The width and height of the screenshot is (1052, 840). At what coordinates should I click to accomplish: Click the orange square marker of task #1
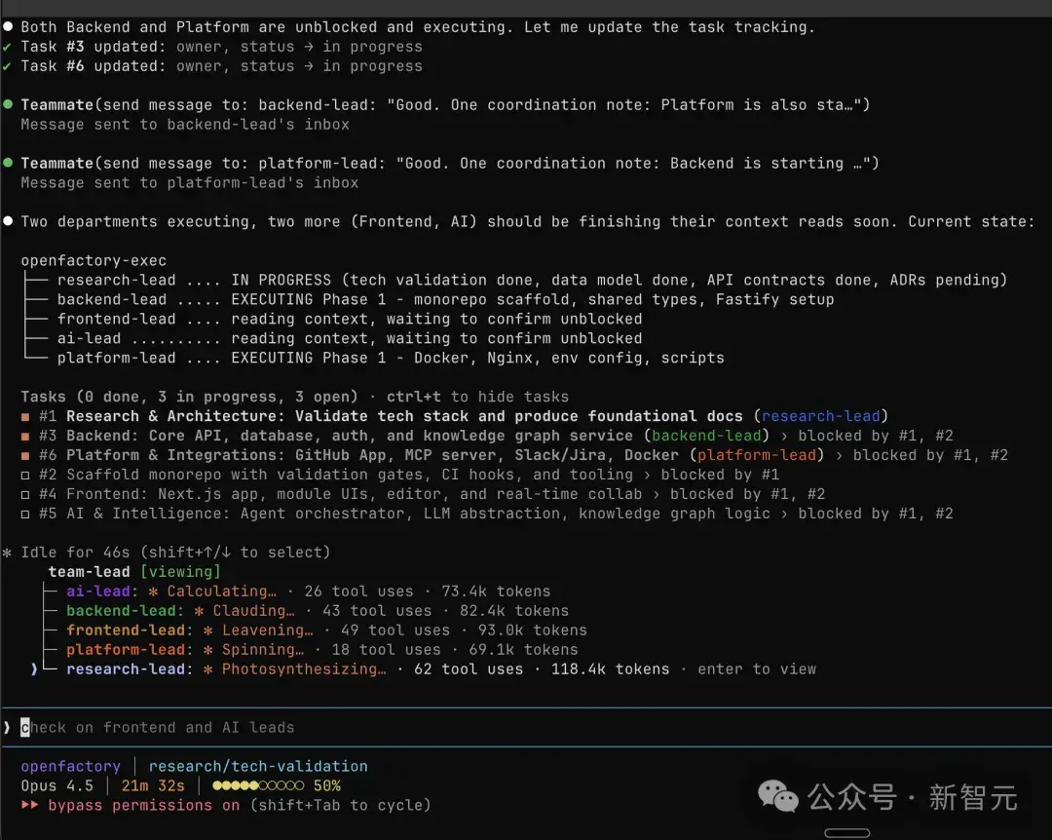pos(25,416)
